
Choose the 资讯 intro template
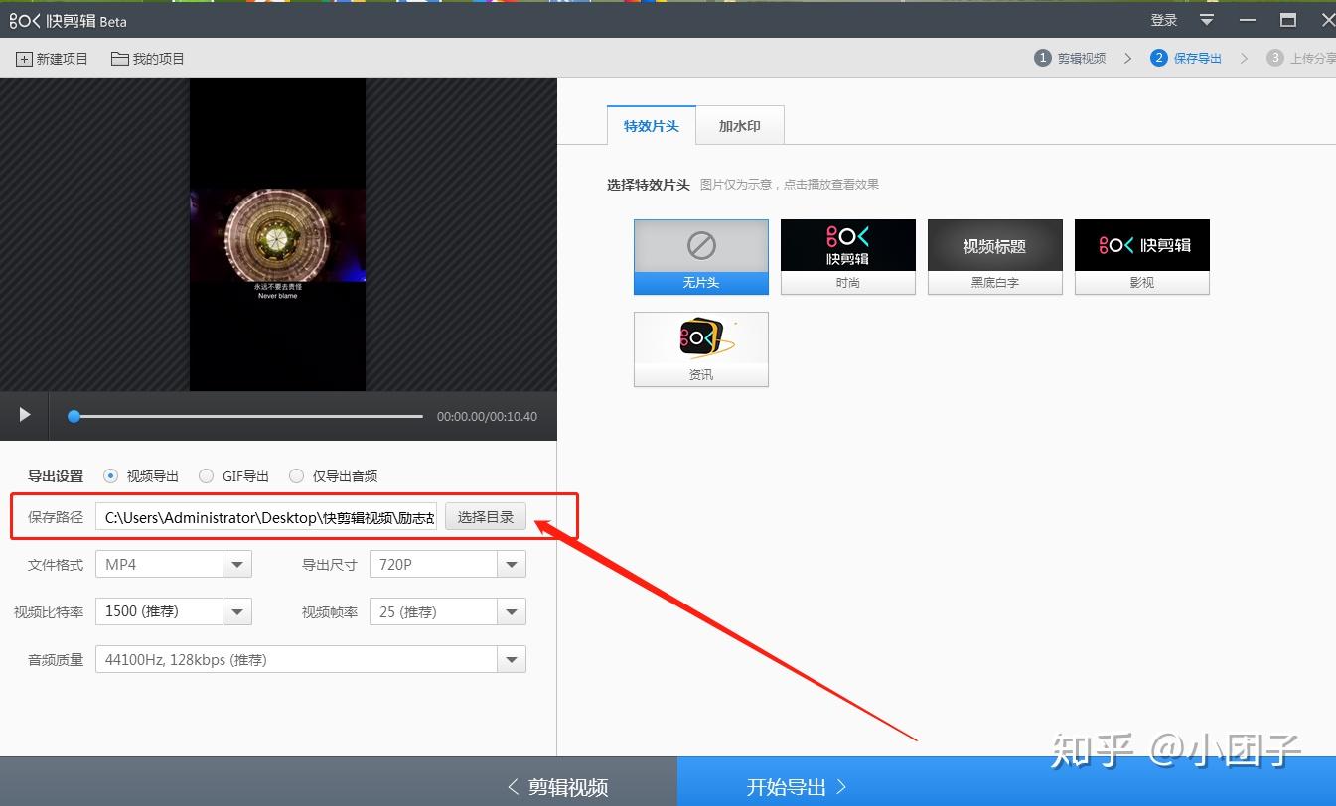point(700,349)
